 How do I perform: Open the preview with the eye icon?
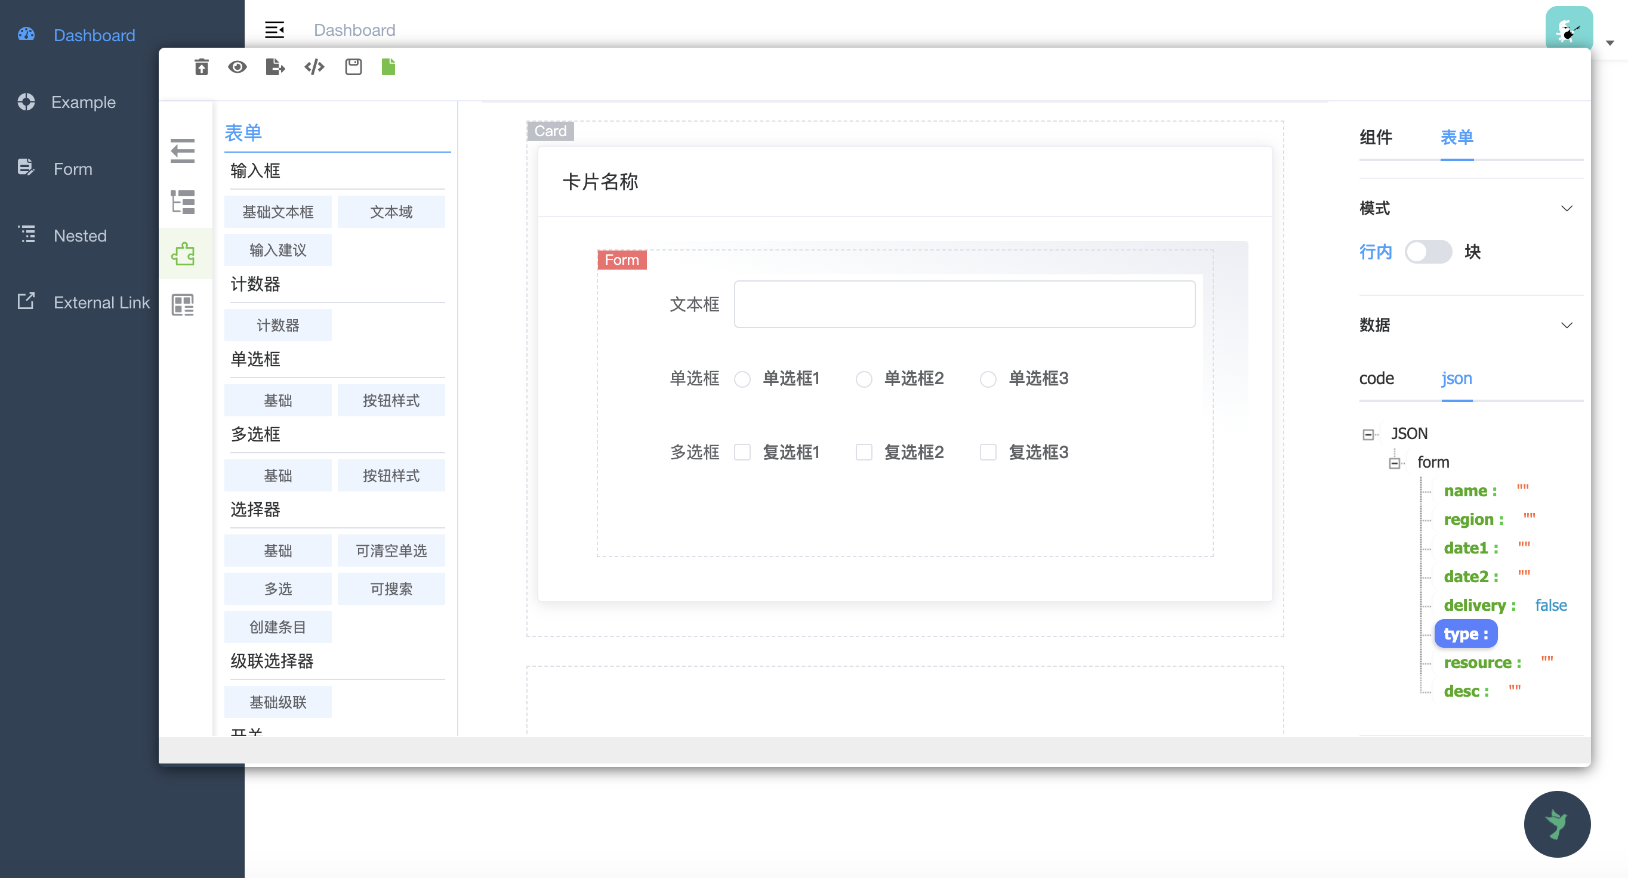(x=237, y=66)
